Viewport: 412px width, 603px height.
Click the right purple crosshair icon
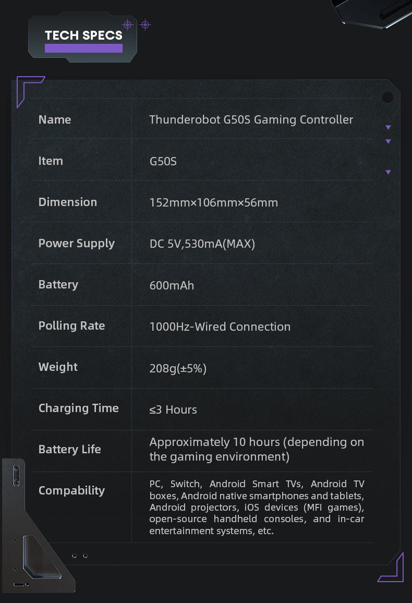[146, 25]
